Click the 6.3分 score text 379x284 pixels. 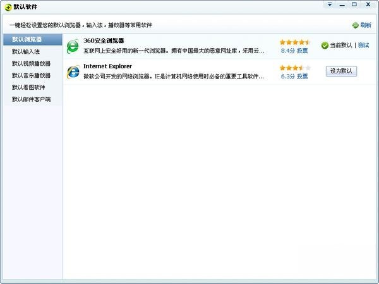288,77
